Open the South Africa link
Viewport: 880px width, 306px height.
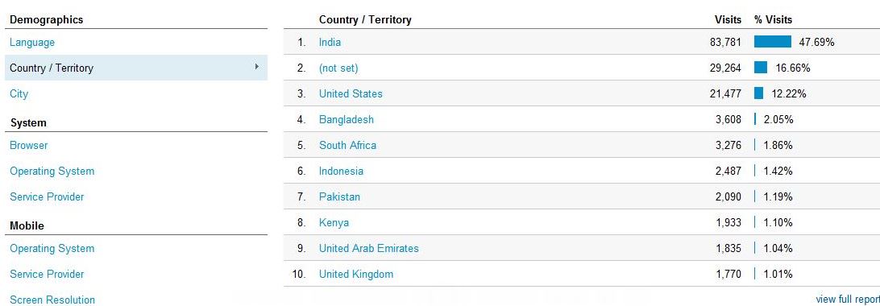pos(347,146)
